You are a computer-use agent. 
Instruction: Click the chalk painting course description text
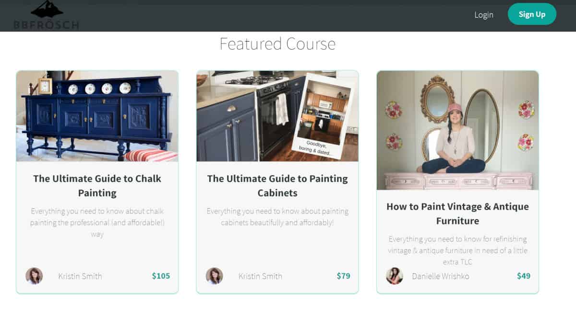[97, 223]
